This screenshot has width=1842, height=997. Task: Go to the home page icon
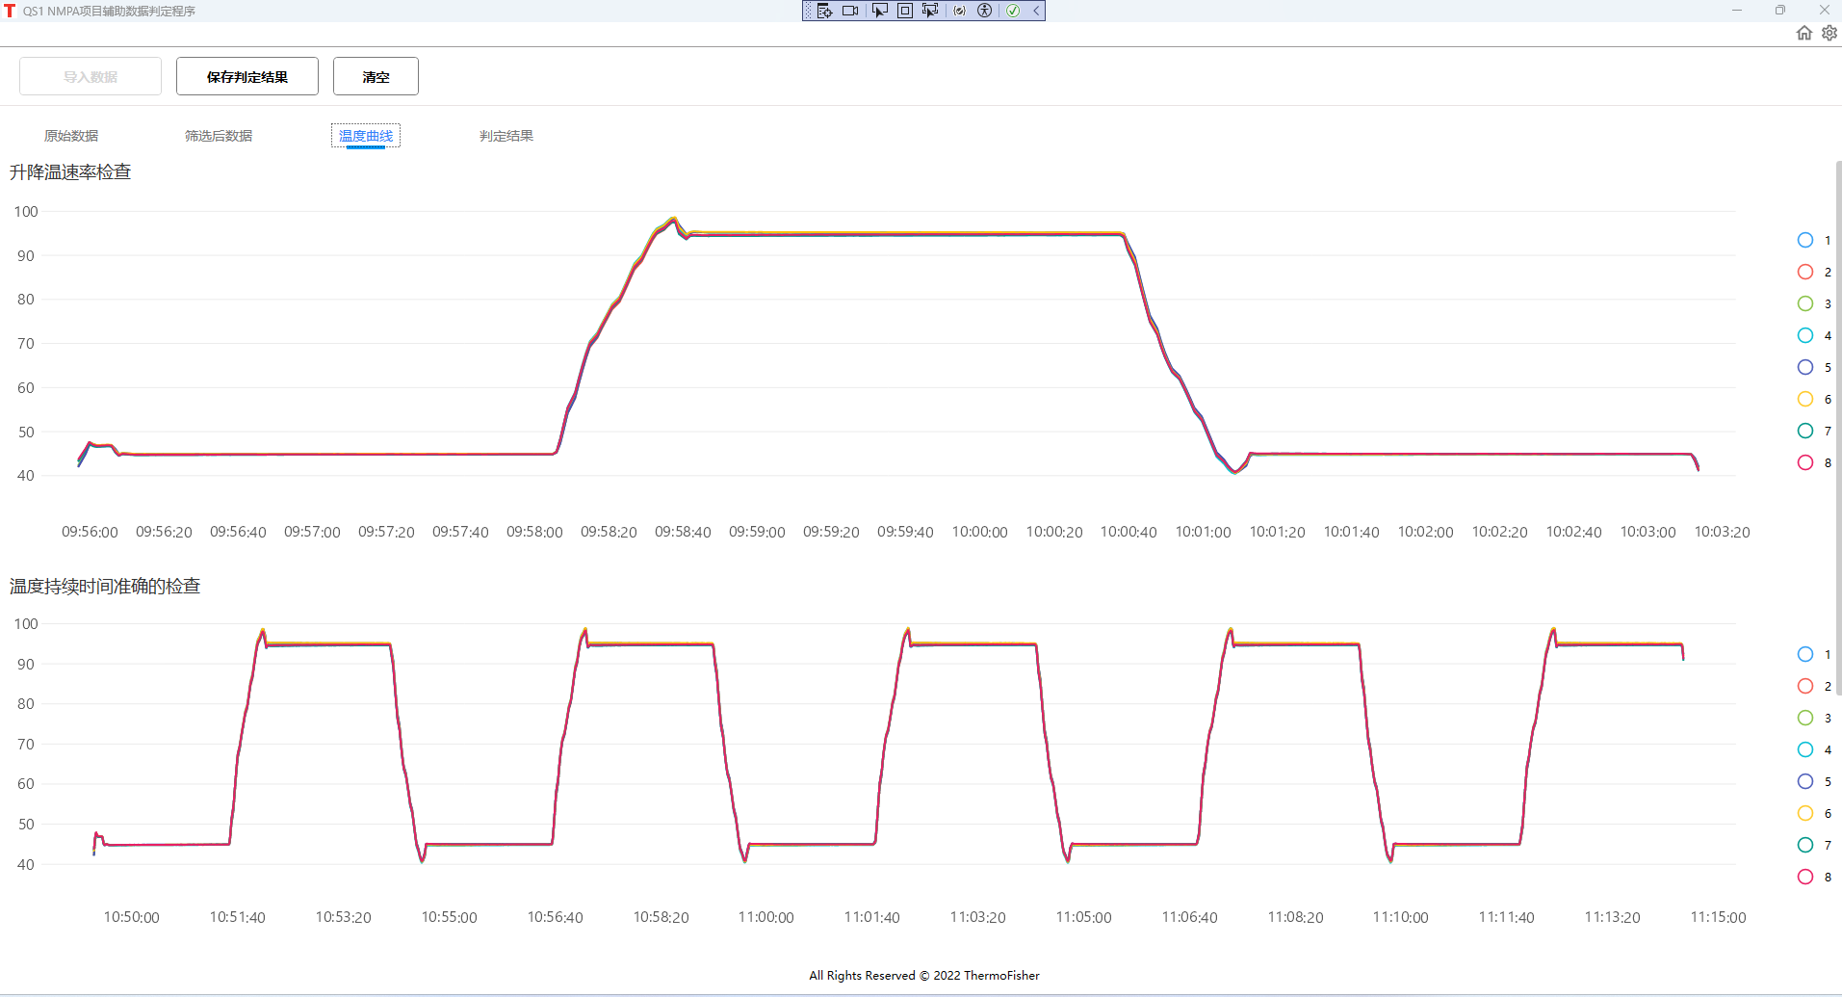(x=1804, y=34)
